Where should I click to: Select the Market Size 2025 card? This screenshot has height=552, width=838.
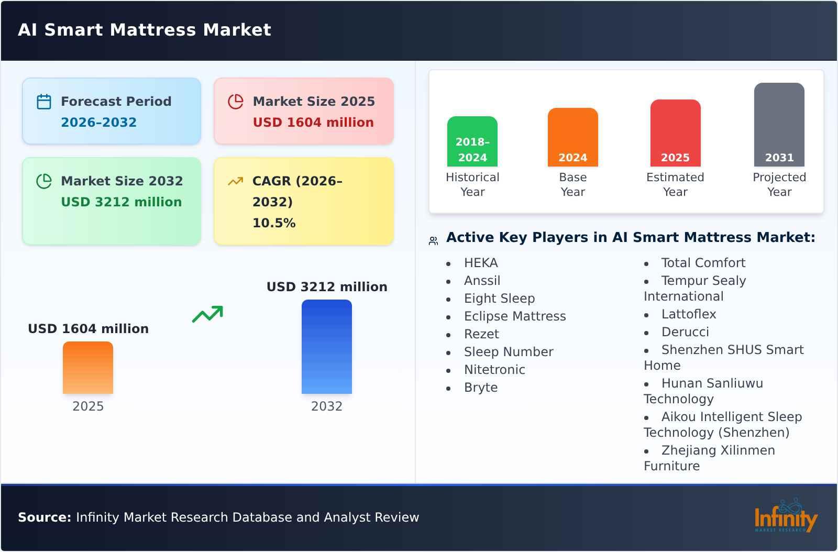click(303, 110)
